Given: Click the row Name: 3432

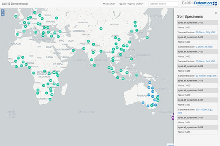Looking at the screenshot, I should 197,56.
